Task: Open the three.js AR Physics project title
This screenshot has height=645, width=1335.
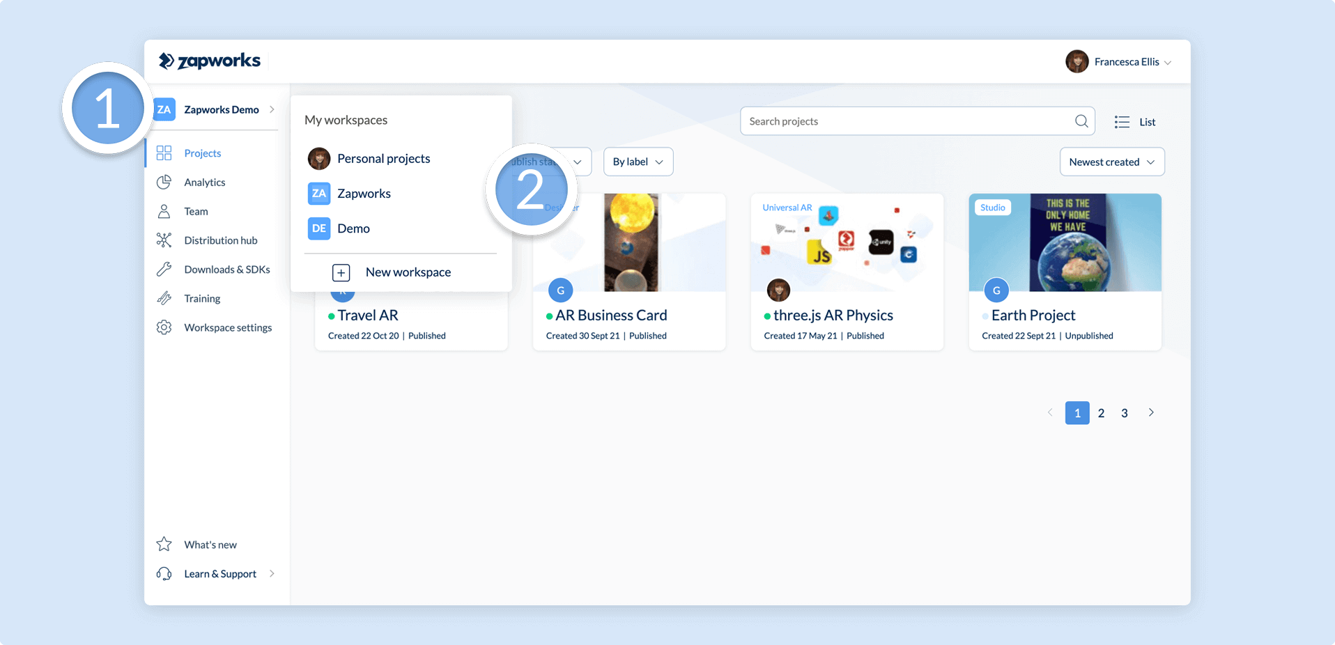Action: point(833,316)
